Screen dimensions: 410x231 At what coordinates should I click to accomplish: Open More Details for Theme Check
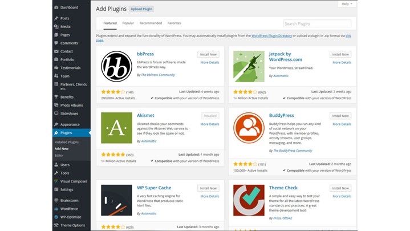point(342,196)
